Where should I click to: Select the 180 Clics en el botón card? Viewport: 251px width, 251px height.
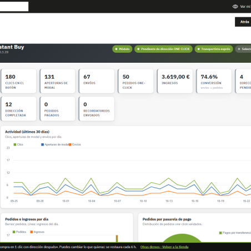18,81
